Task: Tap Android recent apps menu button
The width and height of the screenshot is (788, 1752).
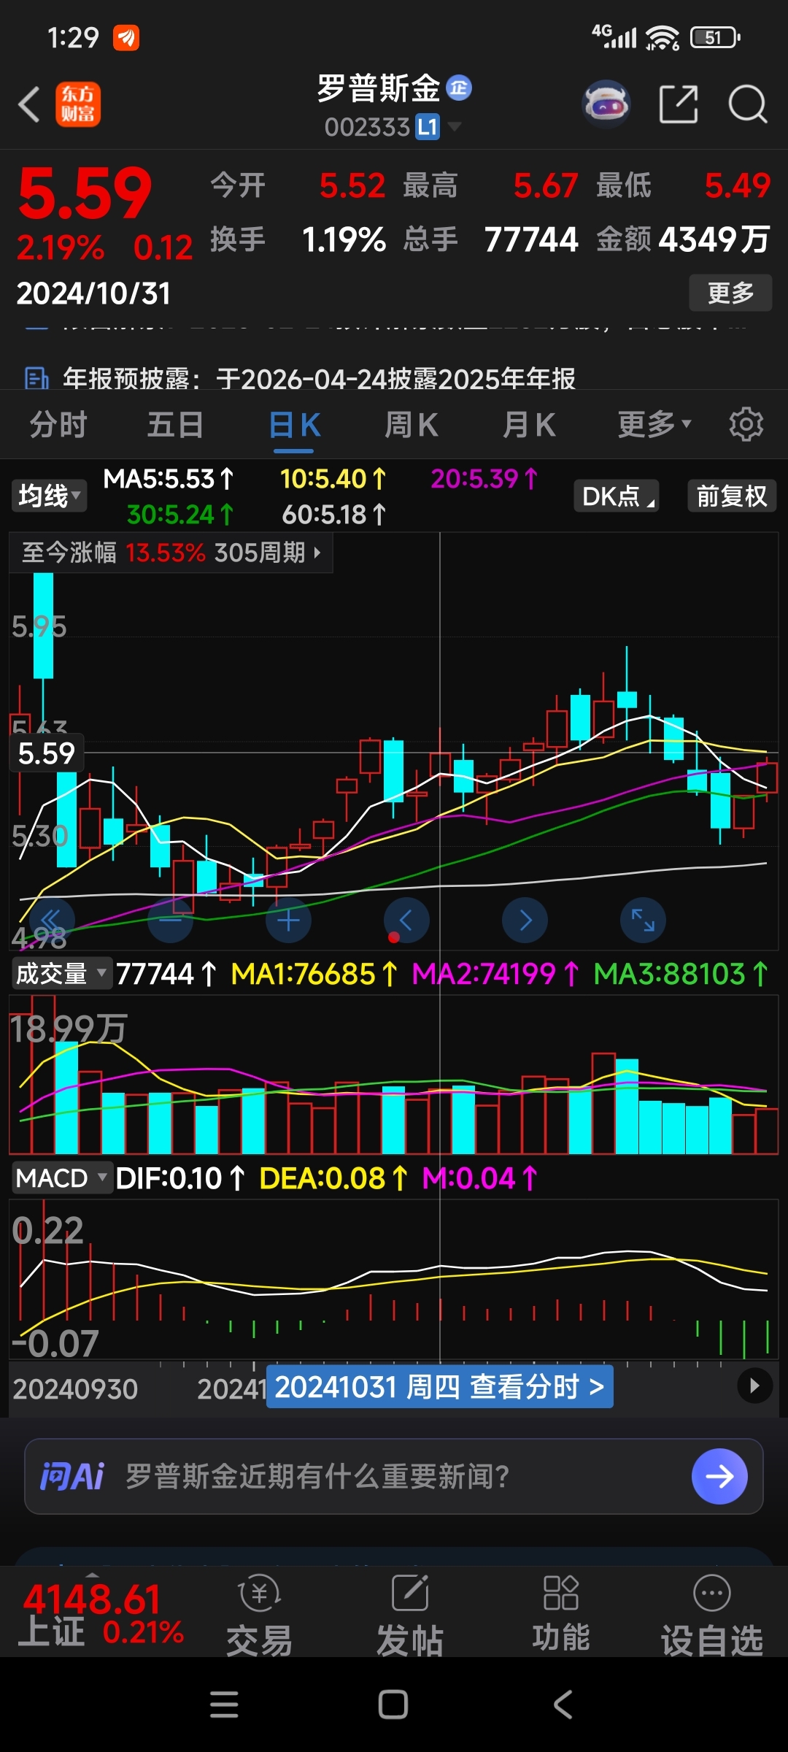Action: [x=224, y=1705]
